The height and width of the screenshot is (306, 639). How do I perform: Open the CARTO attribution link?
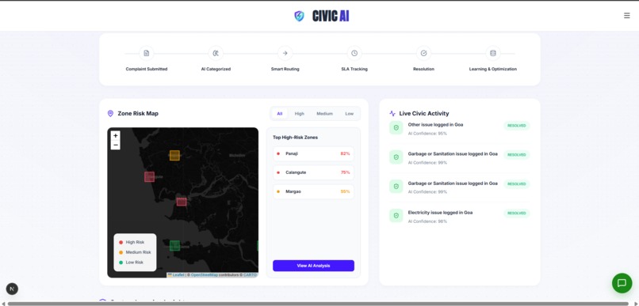point(251,275)
